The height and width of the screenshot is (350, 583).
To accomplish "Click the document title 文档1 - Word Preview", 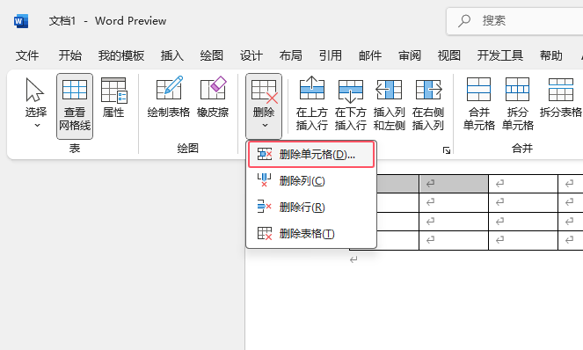I will pos(107,21).
